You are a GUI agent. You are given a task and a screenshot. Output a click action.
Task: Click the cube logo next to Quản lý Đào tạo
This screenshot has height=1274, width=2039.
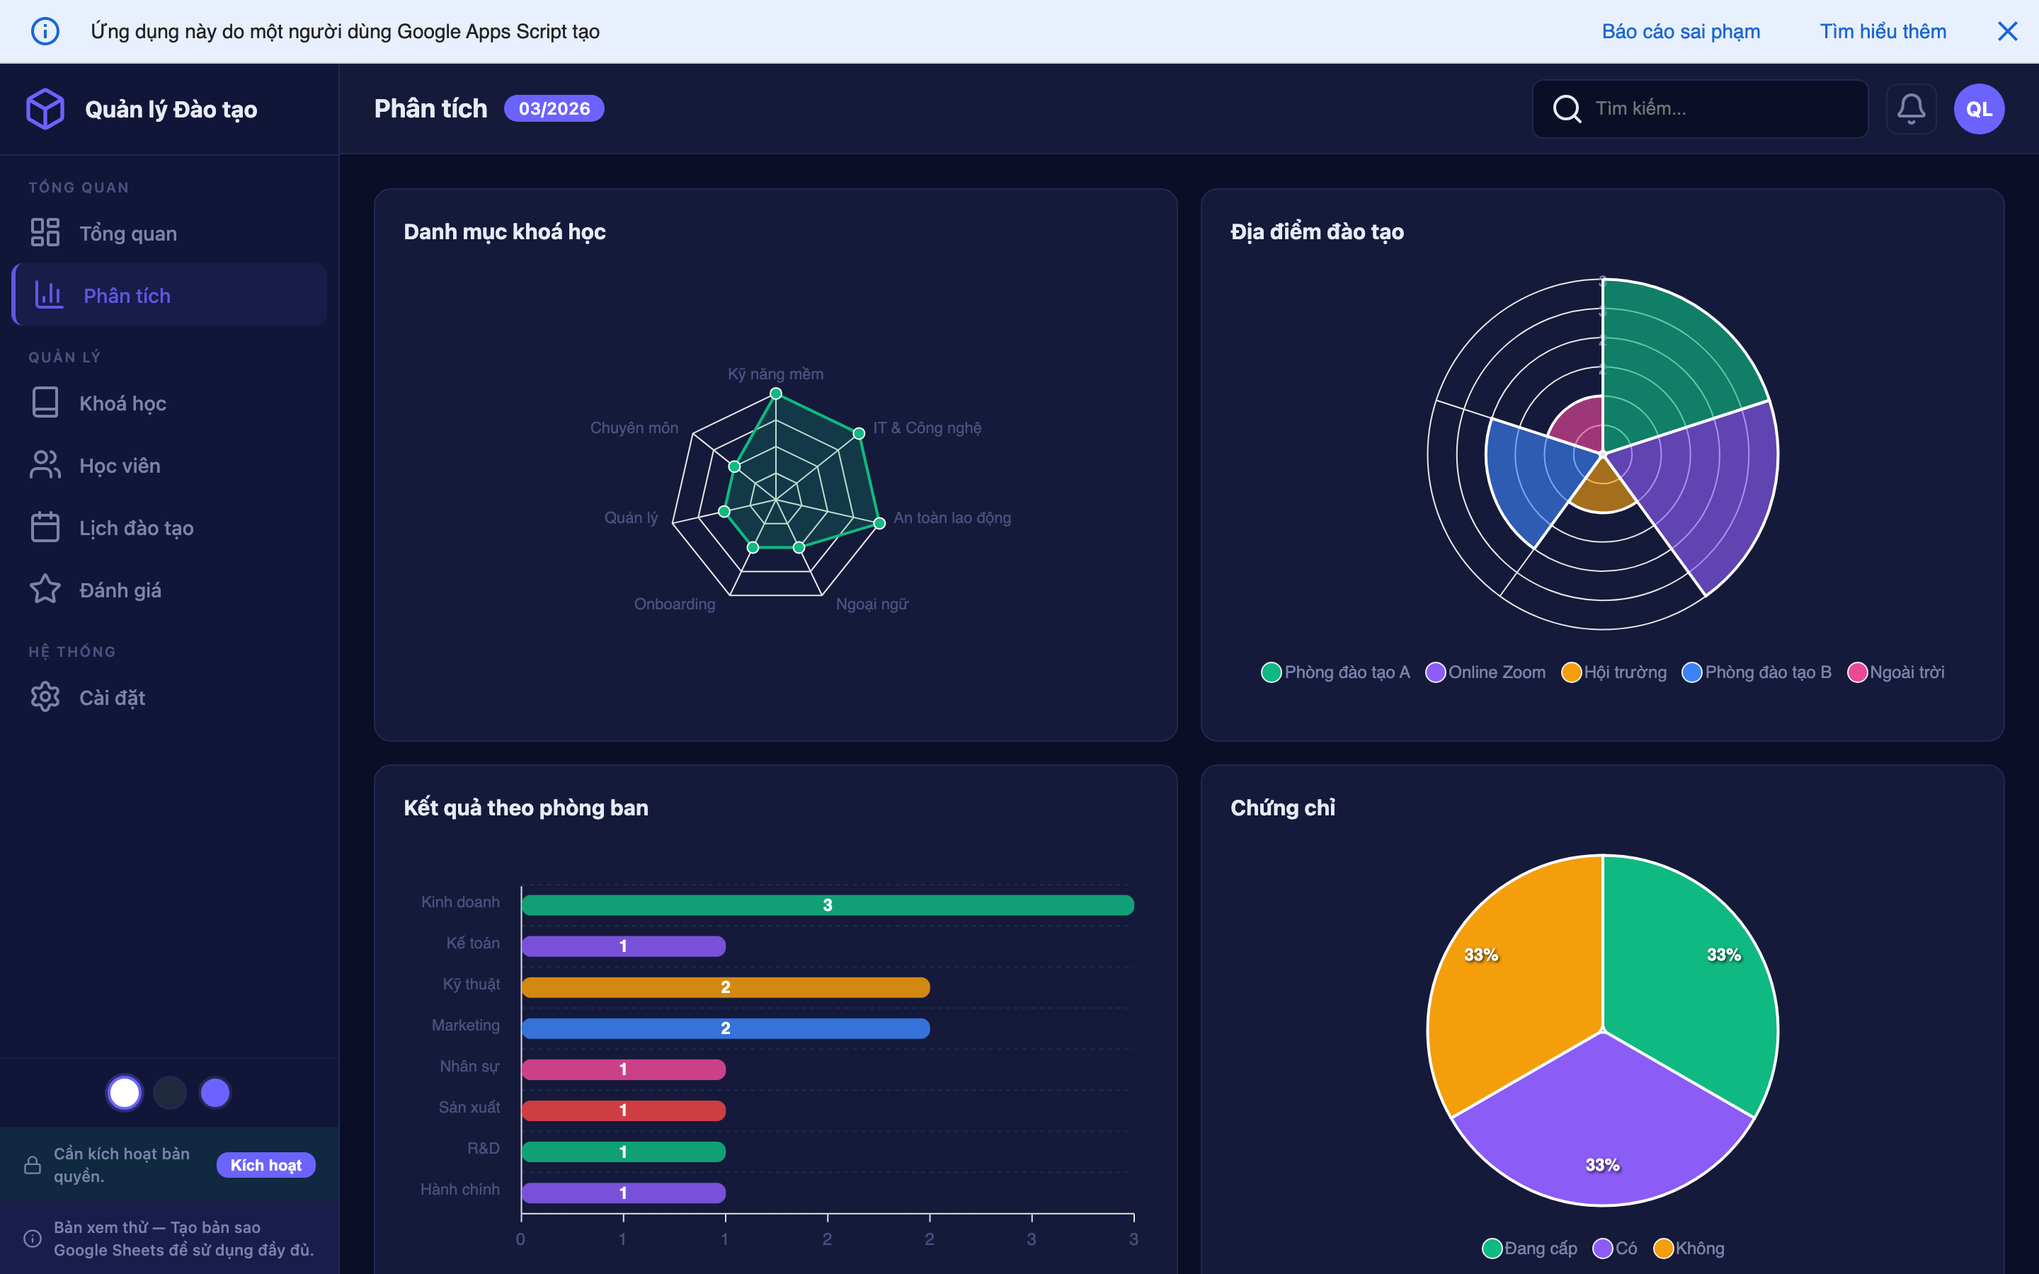[x=45, y=109]
